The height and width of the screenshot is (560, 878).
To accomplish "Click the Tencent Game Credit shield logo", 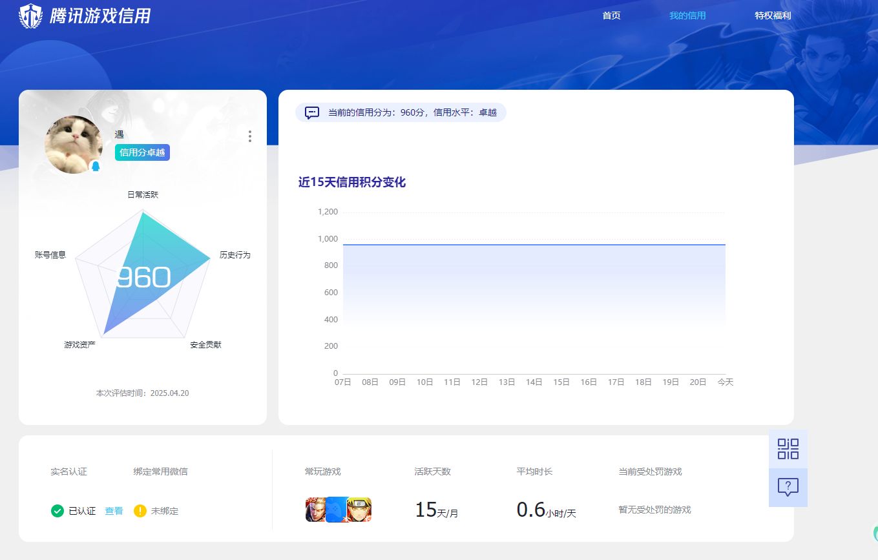I will pyautogui.click(x=31, y=16).
